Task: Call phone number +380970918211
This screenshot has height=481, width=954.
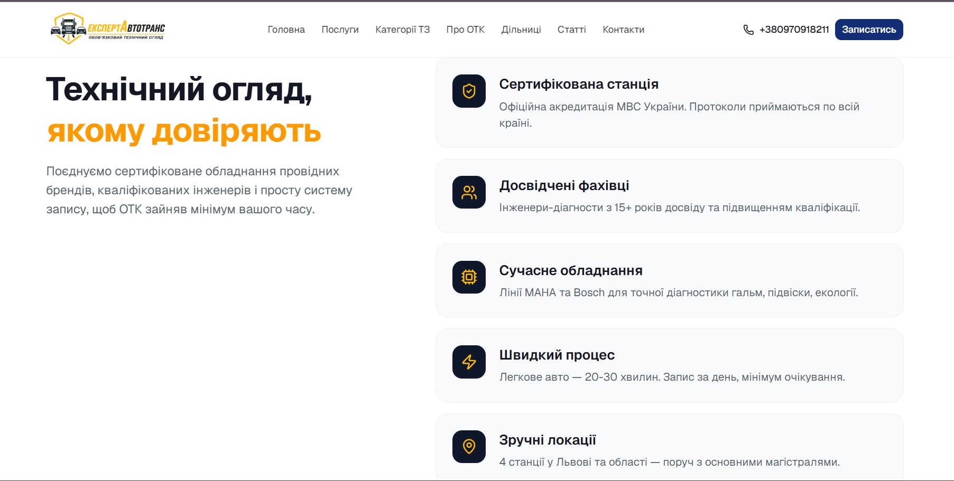Action: click(794, 30)
